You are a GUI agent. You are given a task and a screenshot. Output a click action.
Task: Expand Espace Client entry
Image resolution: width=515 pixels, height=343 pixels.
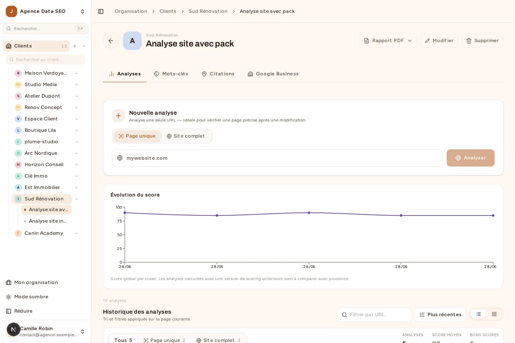[77, 119]
